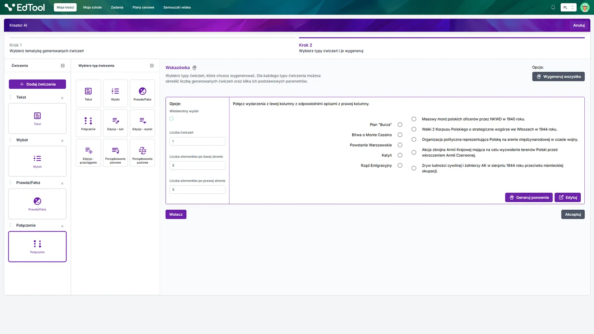594x334 pixels.
Task: Remove the Tekst exercise from list
Action: [62, 98]
